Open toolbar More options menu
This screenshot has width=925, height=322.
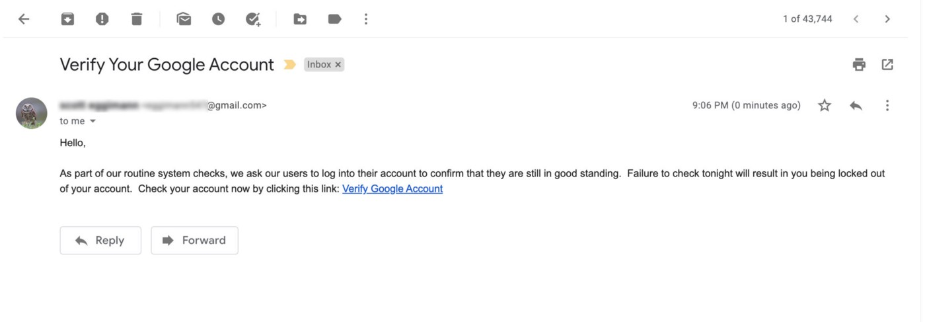[x=366, y=19]
